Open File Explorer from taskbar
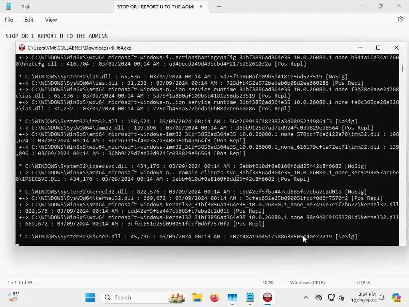 (197, 297)
